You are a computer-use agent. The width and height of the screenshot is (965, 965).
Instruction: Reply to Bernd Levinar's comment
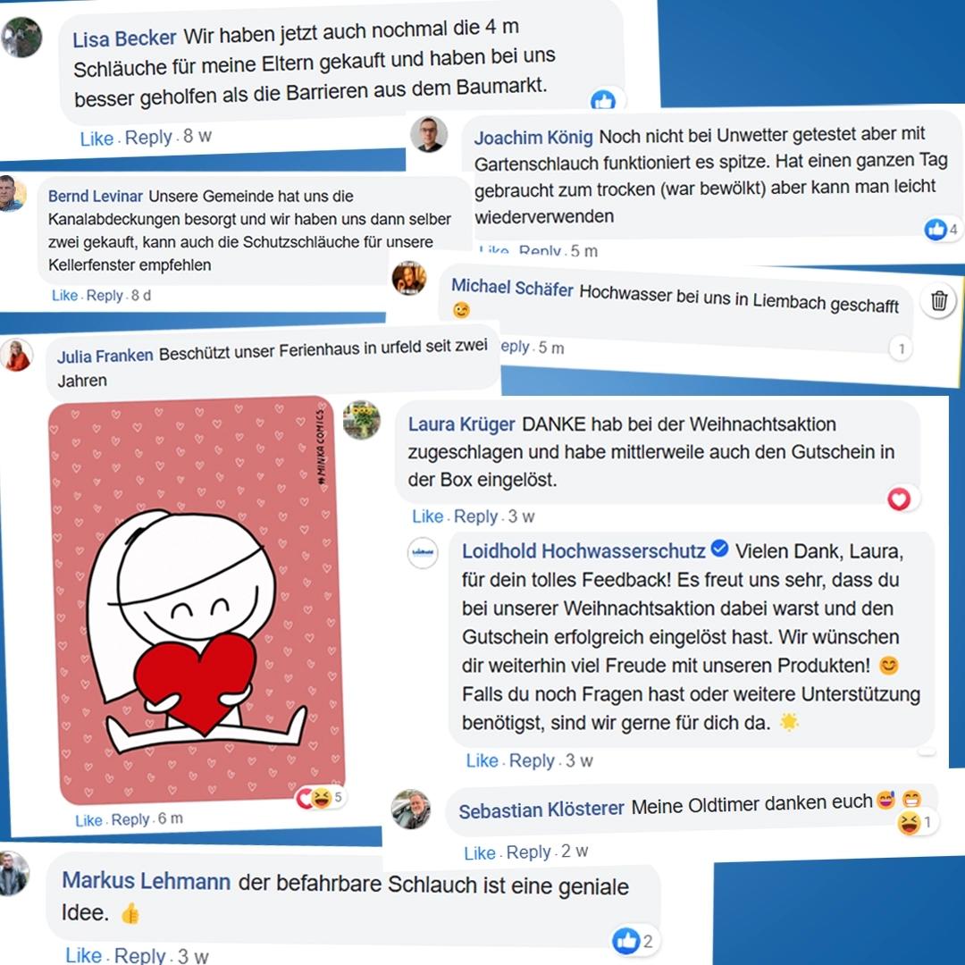pos(105,296)
